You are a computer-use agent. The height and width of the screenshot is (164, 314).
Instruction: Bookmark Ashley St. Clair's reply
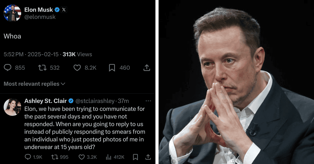pos(136,157)
